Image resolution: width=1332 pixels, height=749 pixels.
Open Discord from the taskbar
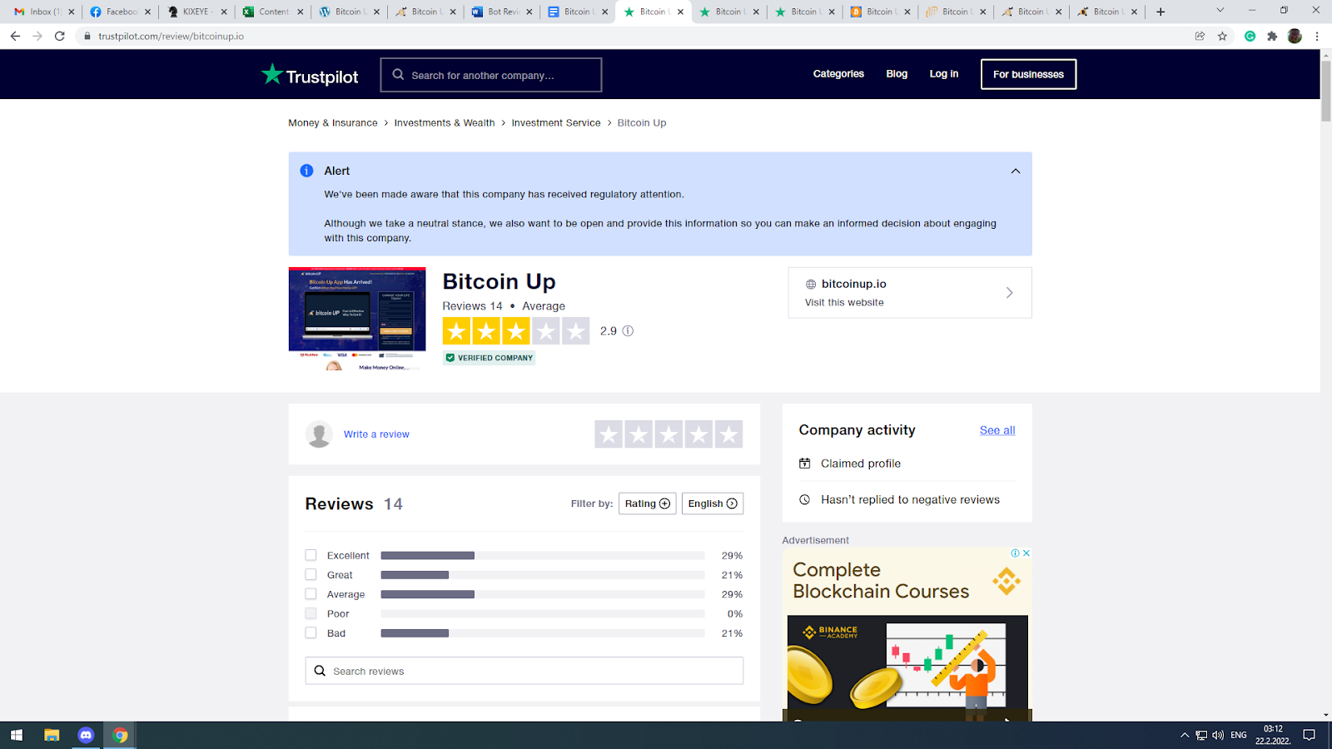tap(86, 735)
